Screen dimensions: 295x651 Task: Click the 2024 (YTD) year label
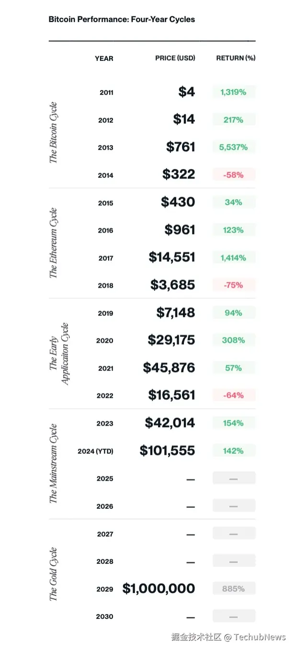pyautogui.click(x=95, y=451)
